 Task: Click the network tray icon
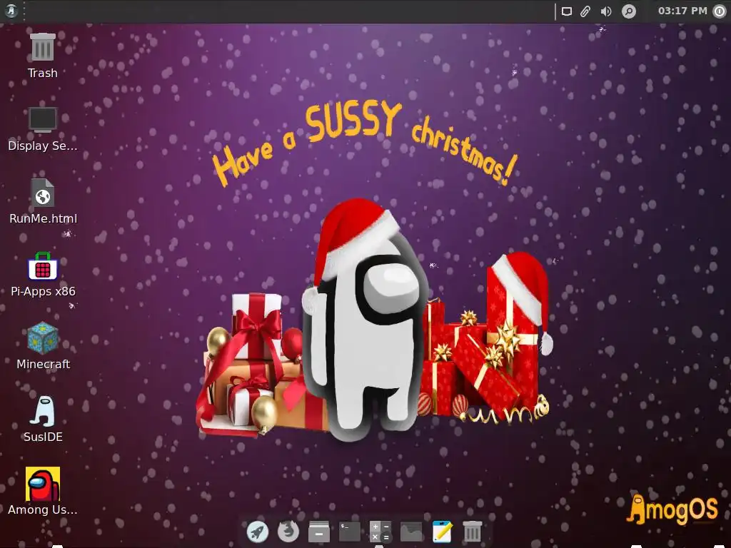click(566, 11)
